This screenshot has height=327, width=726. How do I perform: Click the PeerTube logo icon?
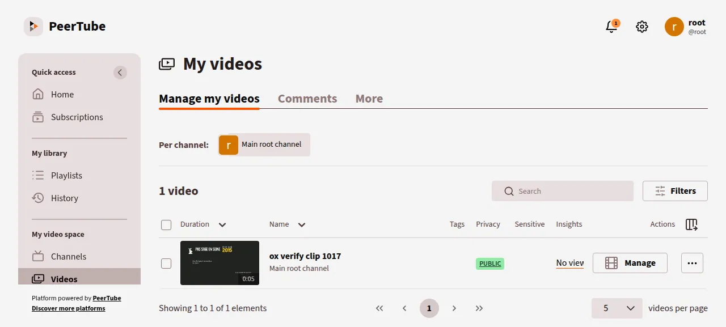coord(33,27)
